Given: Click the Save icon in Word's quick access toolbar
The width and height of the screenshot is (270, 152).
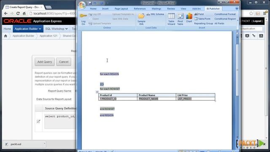Looking at the screenshot, I should [90, 3].
